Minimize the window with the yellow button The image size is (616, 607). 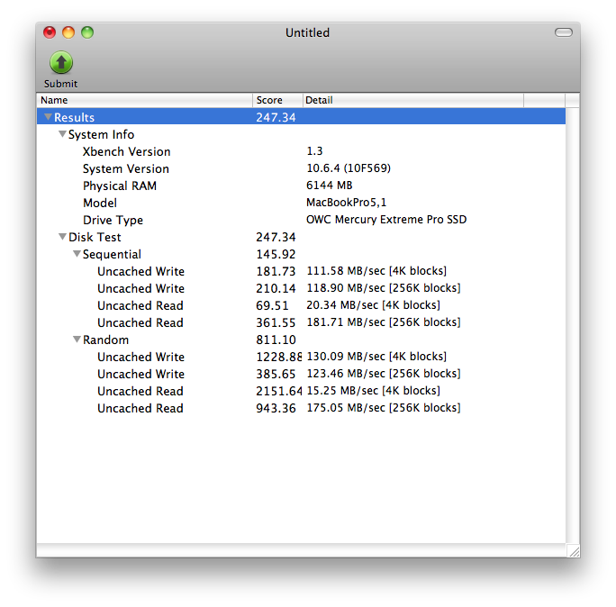point(68,32)
